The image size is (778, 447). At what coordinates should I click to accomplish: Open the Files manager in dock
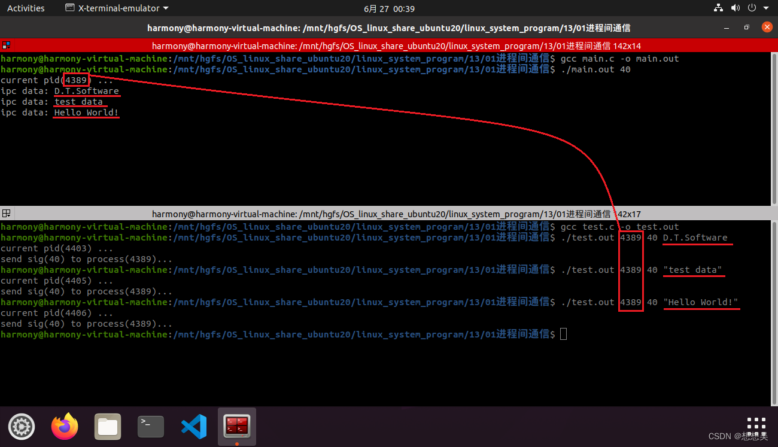[x=108, y=427]
